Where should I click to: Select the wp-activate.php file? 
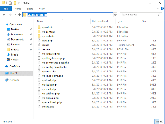click(51, 54)
